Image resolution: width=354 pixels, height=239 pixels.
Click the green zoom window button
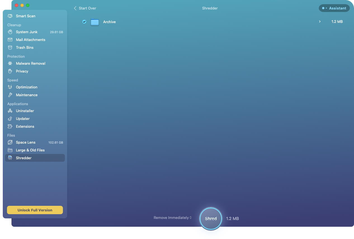[x=28, y=5]
